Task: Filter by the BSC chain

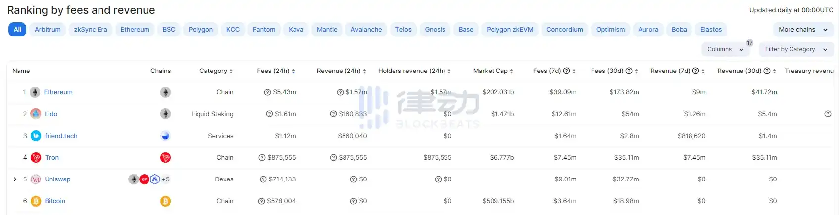Action: 169,30
